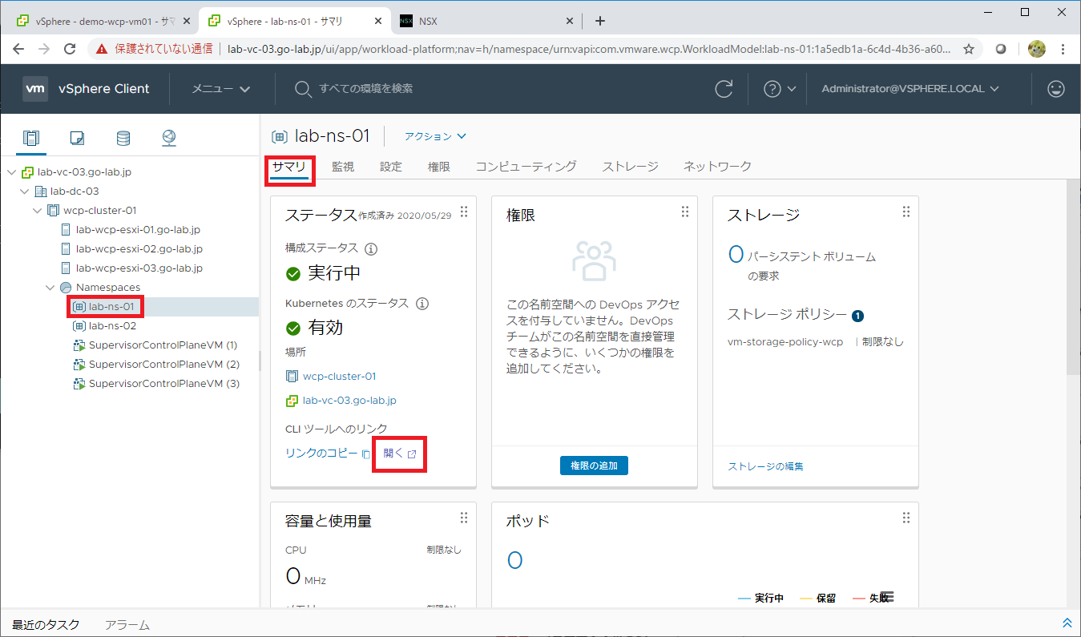Screen dimensions: 1081x637
Task: Click the 権限の追加 button
Action: click(x=594, y=466)
